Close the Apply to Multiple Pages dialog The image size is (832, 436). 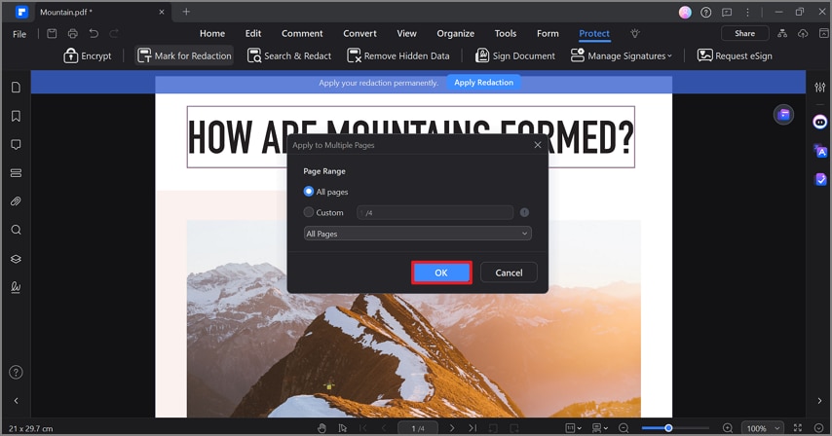point(538,145)
